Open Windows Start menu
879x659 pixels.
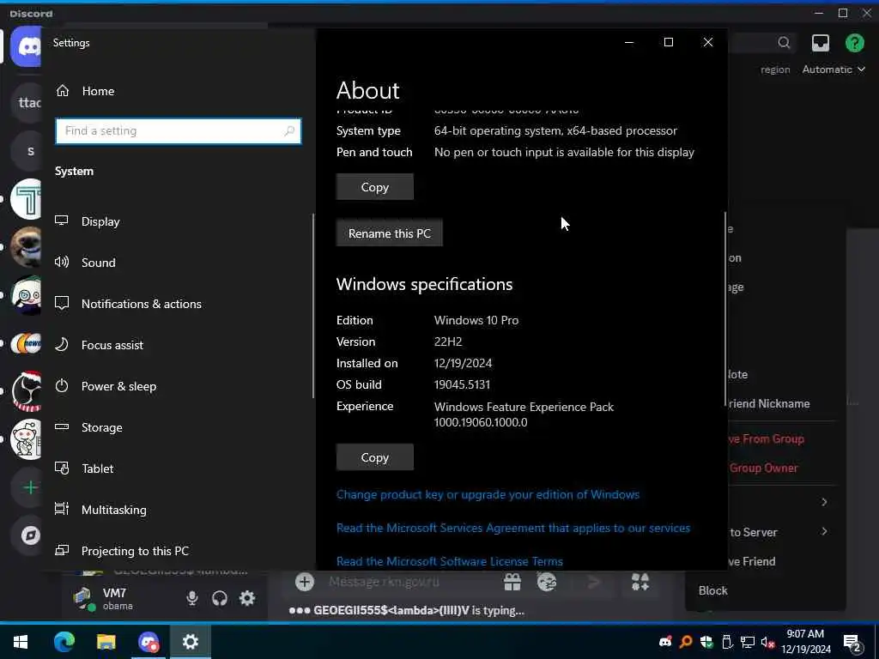(x=21, y=642)
